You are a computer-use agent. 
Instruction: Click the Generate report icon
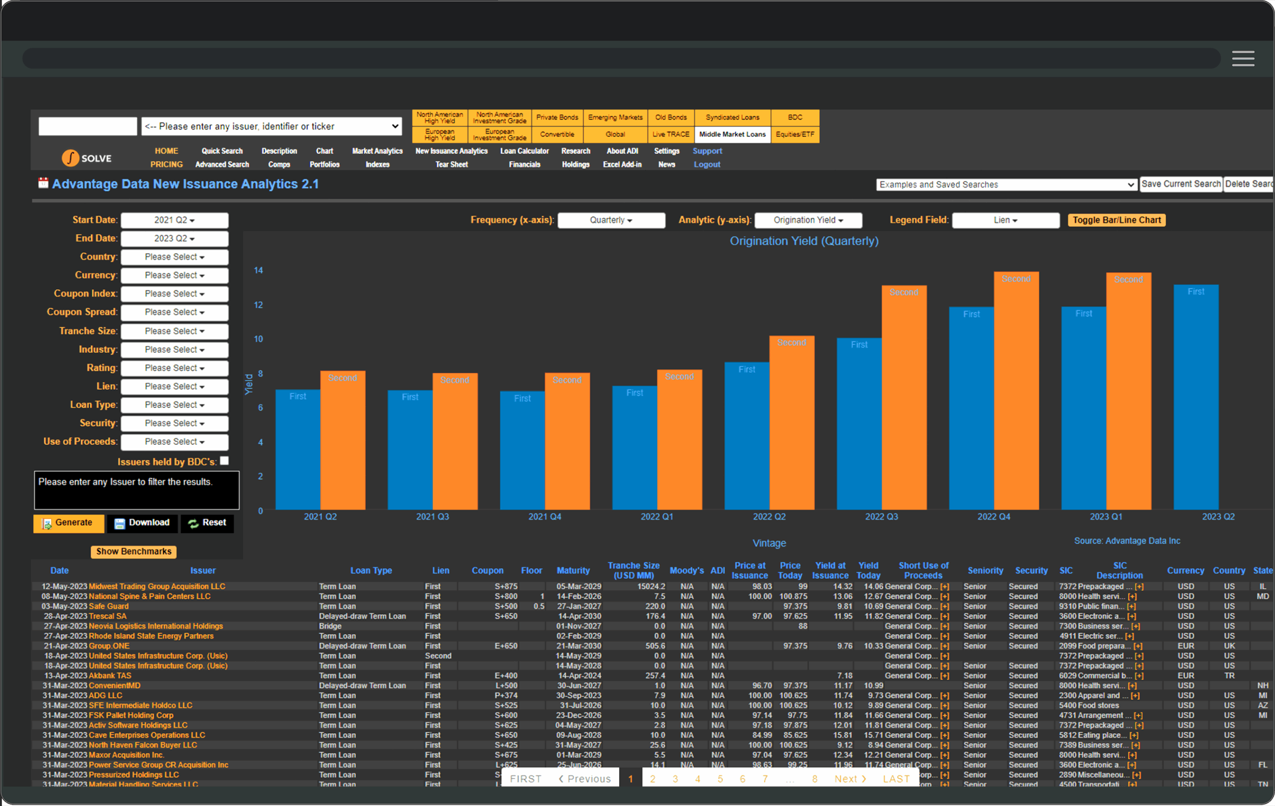47,524
